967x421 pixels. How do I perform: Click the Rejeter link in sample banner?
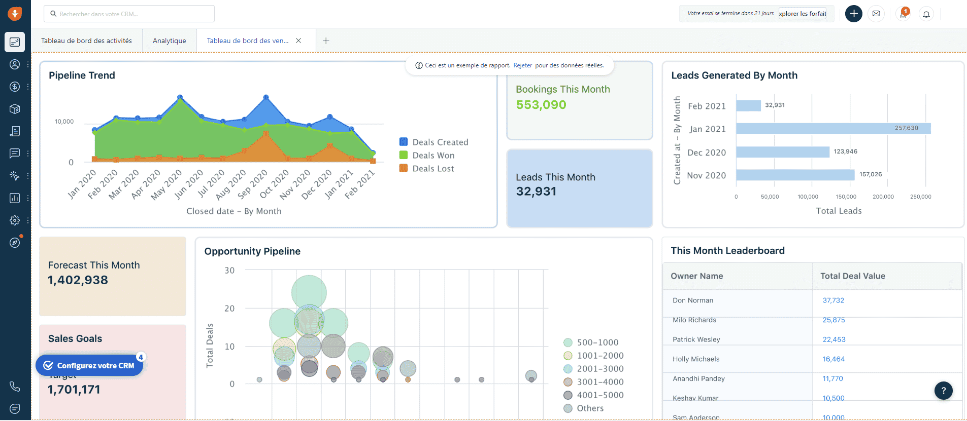tap(522, 65)
